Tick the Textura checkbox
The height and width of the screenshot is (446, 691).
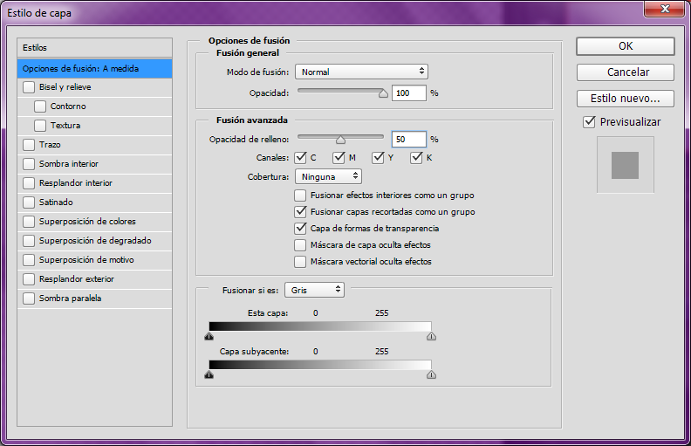point(40,126)
